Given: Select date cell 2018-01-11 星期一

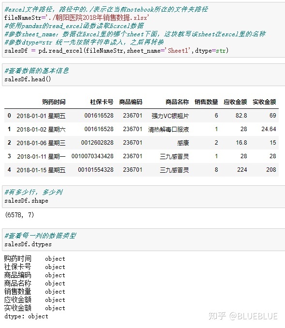Looking at the screenshot, I should tap(41, 156).
